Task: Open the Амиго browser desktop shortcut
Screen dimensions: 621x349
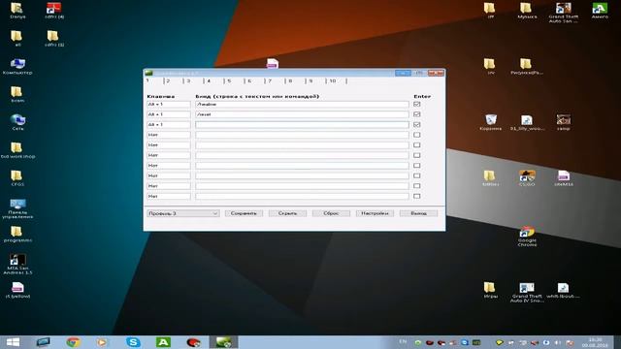Action: 600,11
